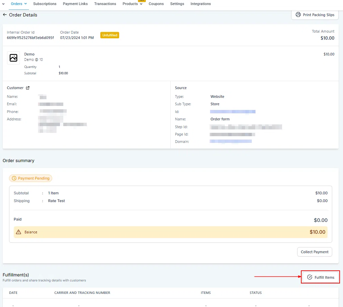Select the Orders tab label
Image resolution: width=343 pixels, height=307 pixels.
pos(16,4)
